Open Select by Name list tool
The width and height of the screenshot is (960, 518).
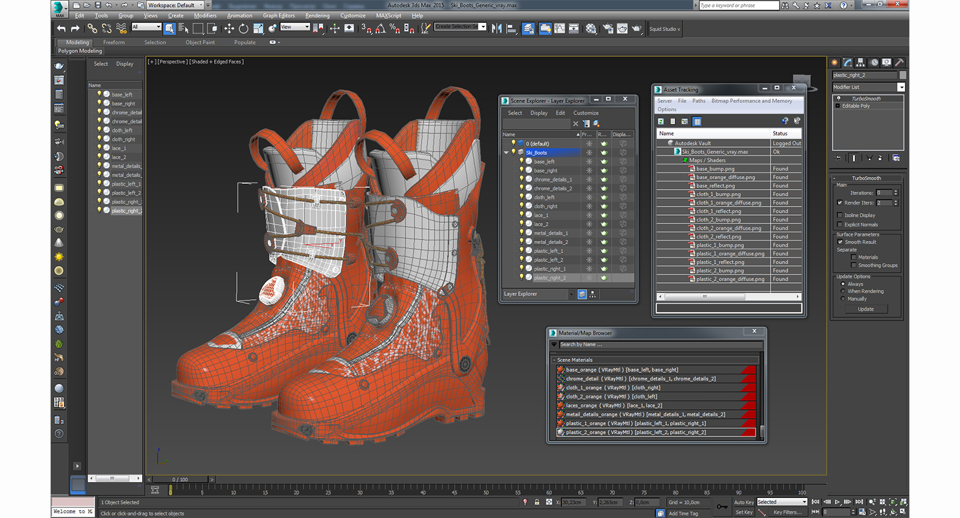184,28
